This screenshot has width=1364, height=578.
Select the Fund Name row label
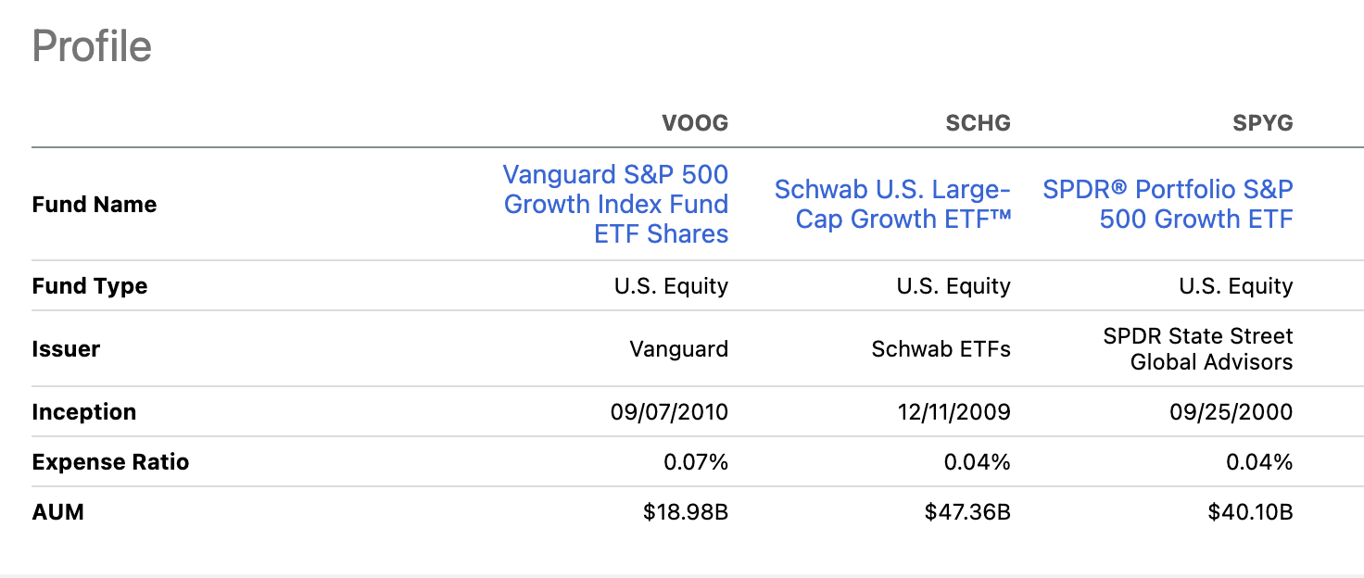click(x=94, y=205)
